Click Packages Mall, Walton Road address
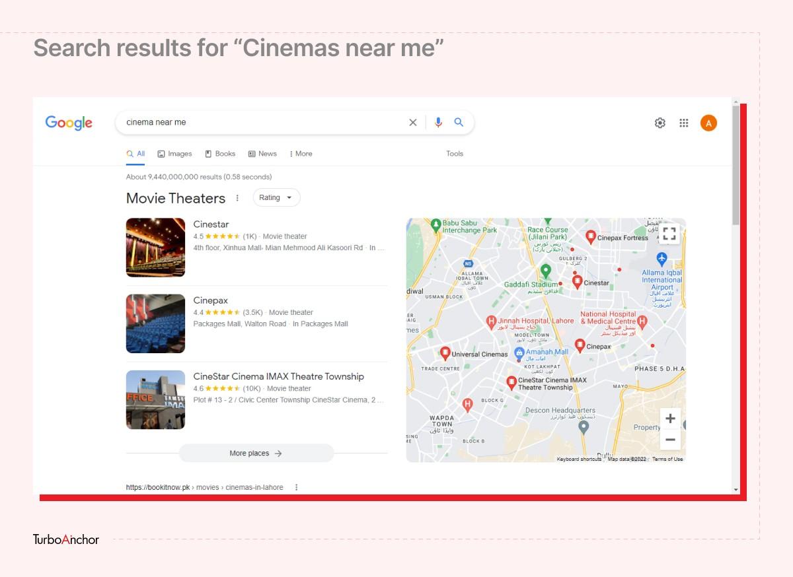The width and height of the screenshot is (793, 577). 240,324
